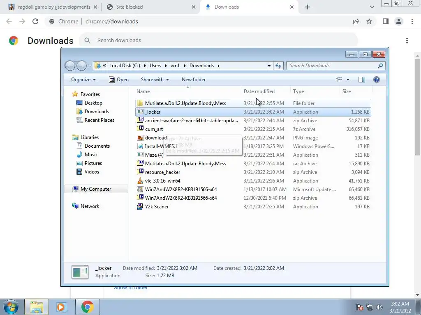Select the cum_art 7z archive icon
This screenshot has height=315, width=421.
[140, 129]
